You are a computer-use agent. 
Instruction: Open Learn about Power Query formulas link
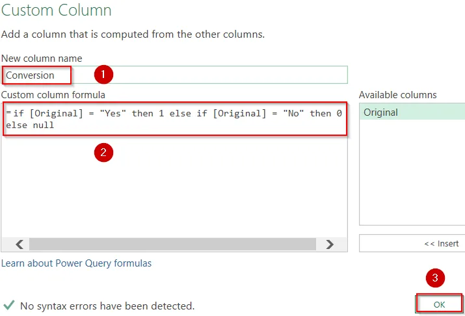pos(77,263)
